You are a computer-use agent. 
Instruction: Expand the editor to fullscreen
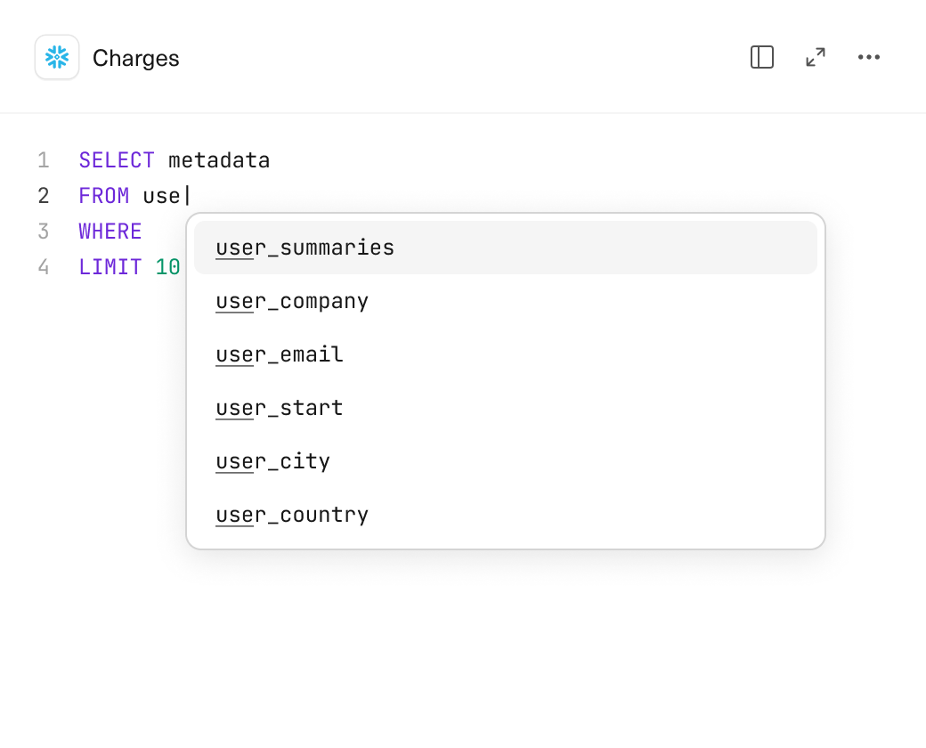tap(816, 58)
